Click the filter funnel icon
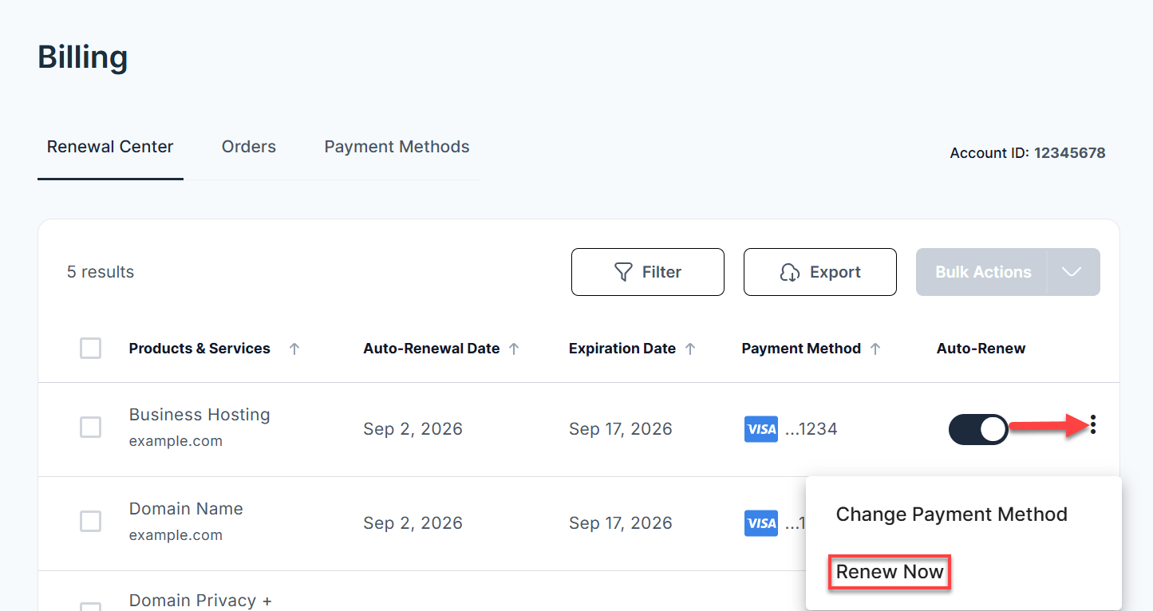Image resolution: width=1153 pixels, height=611 pixels. point(625,271)
